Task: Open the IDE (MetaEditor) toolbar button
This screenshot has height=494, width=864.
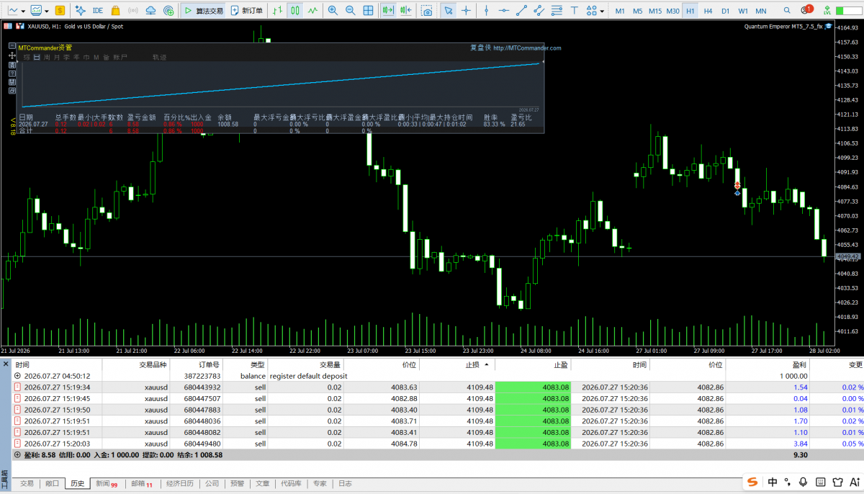Action: pos(98,11)
